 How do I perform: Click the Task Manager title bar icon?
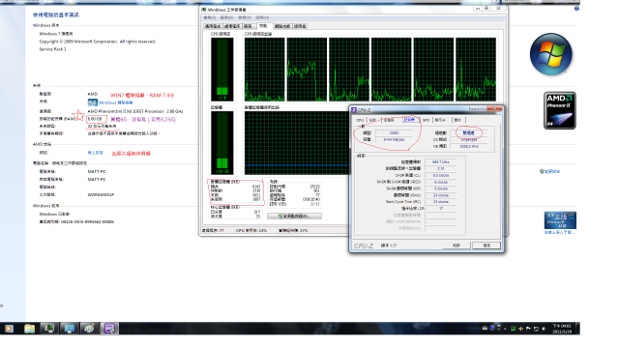point(204,9)
